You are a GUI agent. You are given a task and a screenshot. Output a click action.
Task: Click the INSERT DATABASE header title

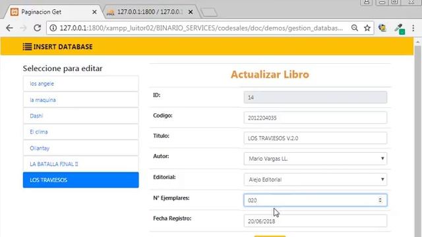pos(63,47)
